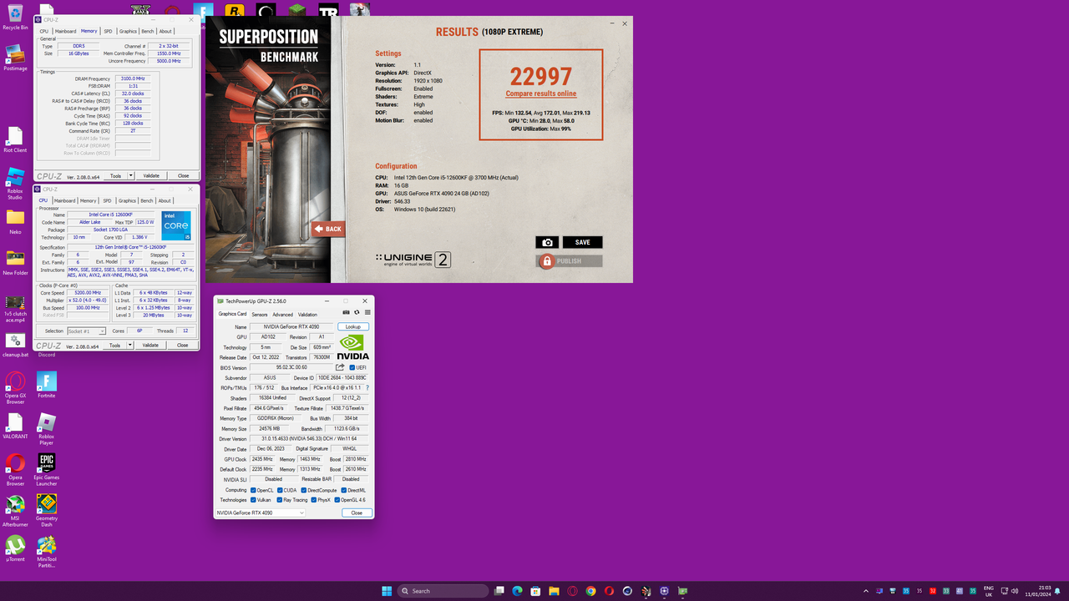Viewport: 1069px width, 601px height.
Task: Click the taskbar Search box
Action: tap(443, 591)
